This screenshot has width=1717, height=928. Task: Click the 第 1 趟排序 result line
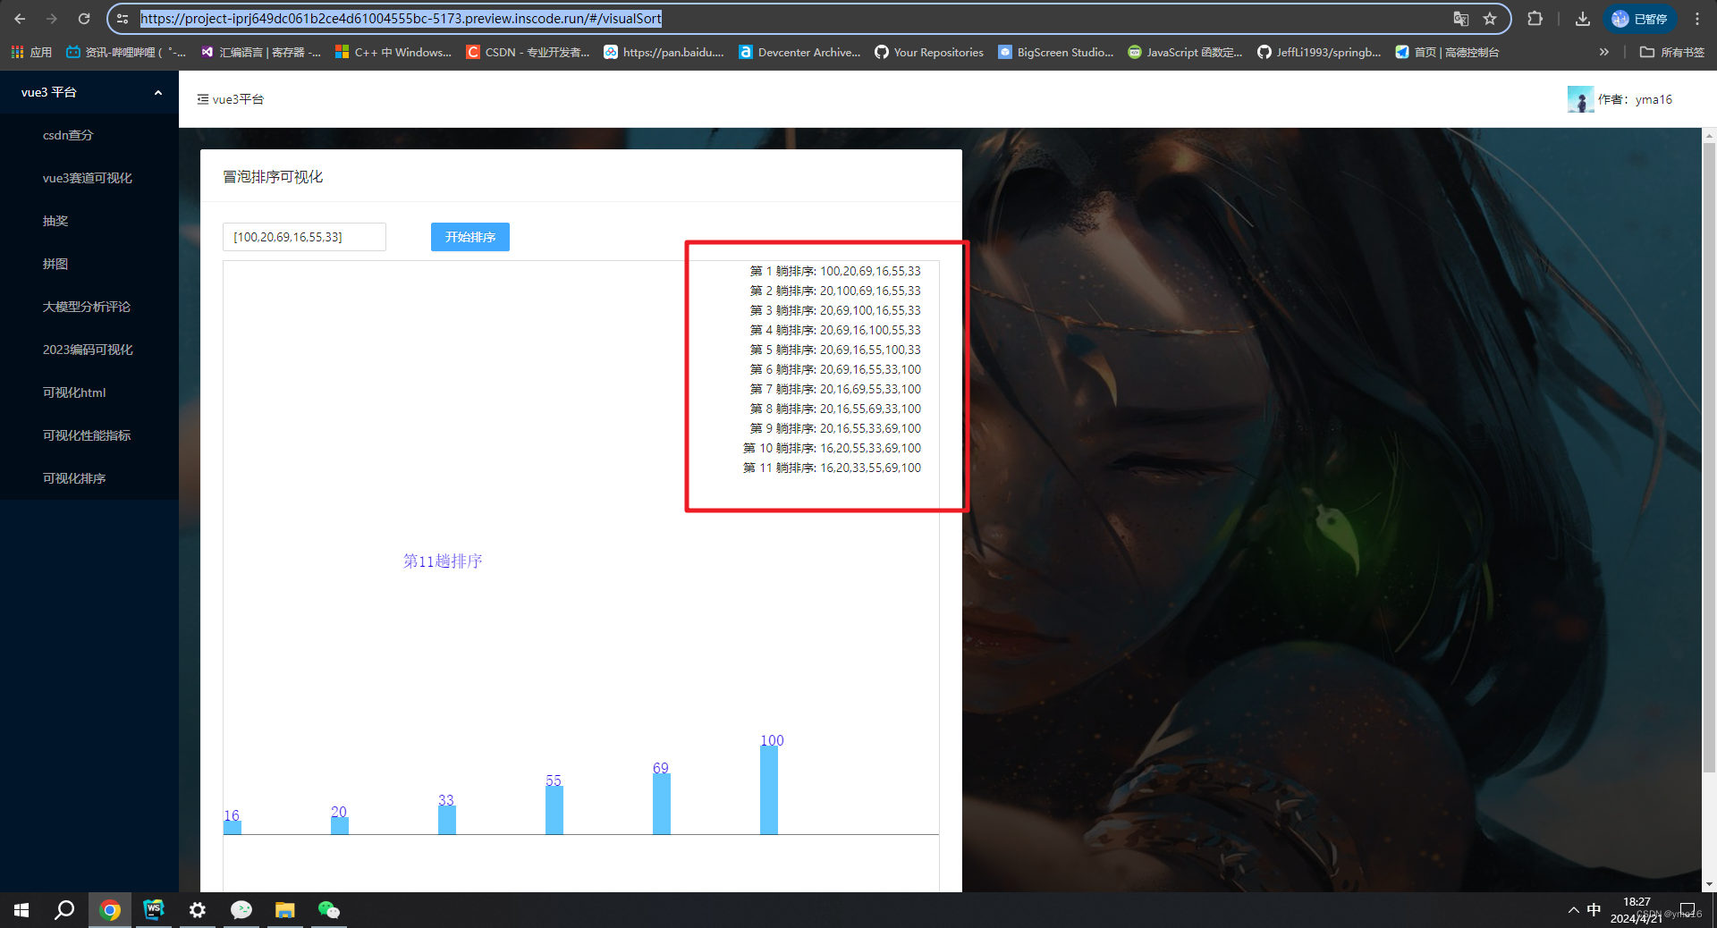pos(835,271)
